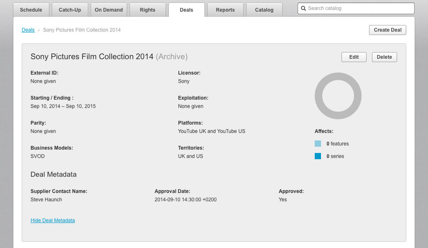Image resolution: width=428 pixels, height=248 pixels.
Task: Switch to the Catalog tab
Action: pyautogui.click(x=264, y=10)
